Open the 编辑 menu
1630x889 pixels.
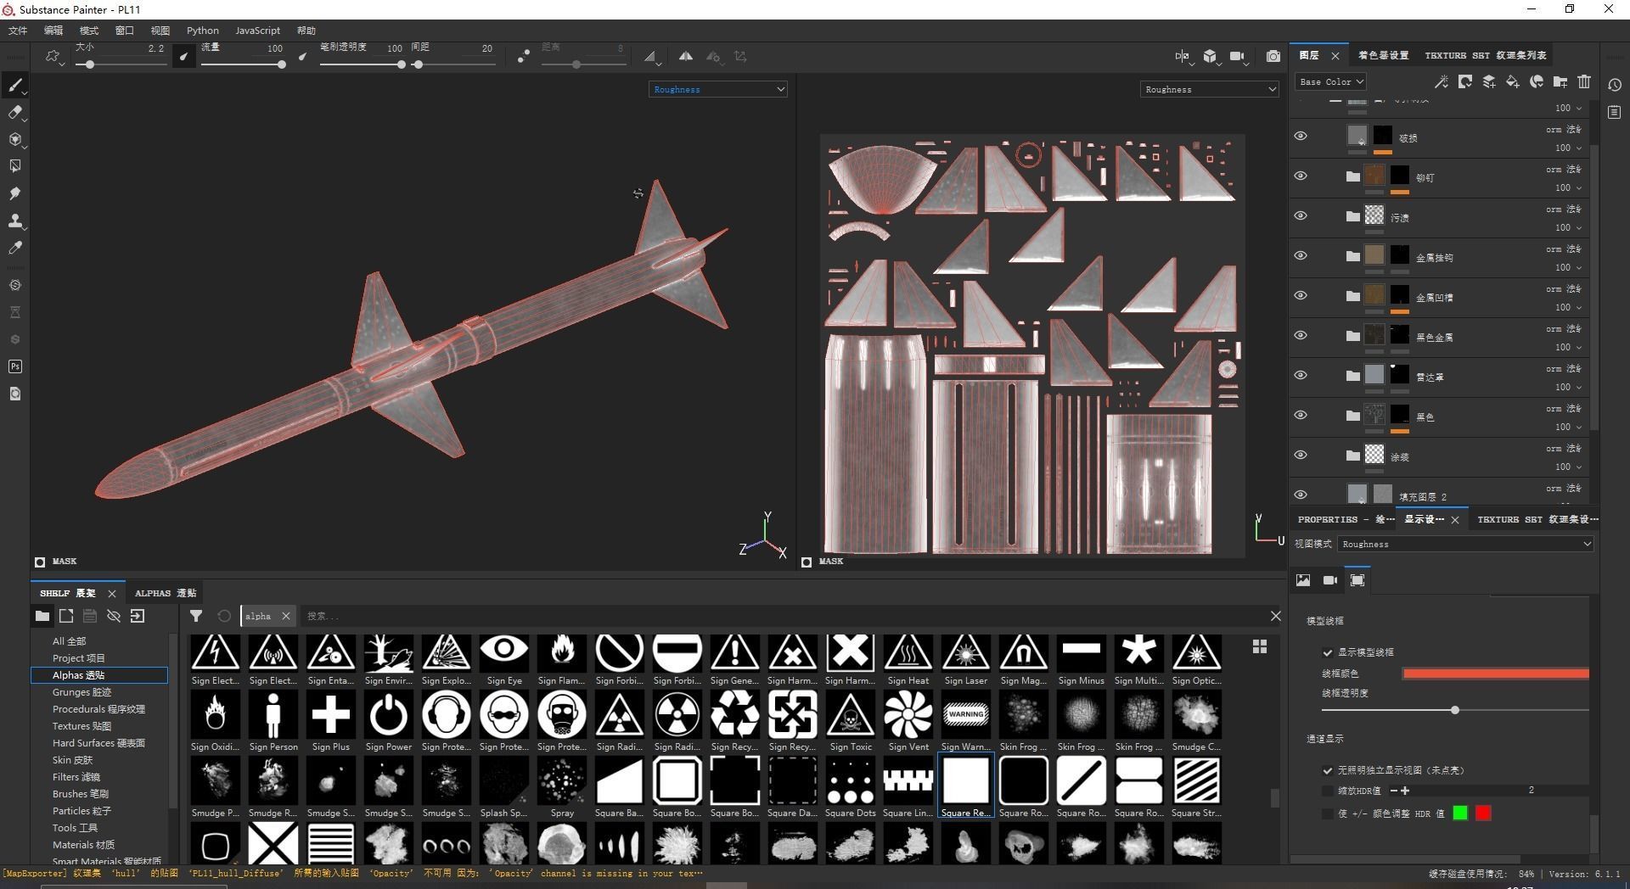click(53, 31)
